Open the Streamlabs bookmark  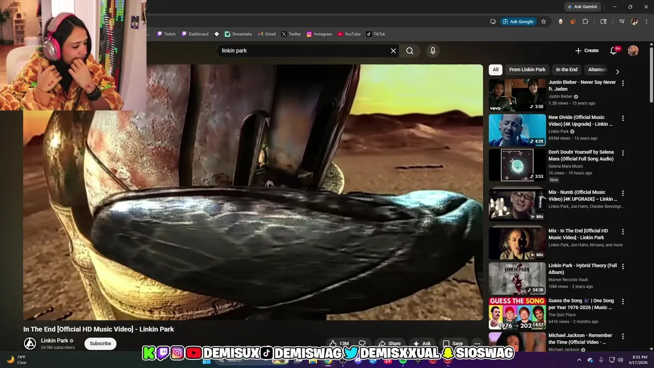[x=239, y=34]
